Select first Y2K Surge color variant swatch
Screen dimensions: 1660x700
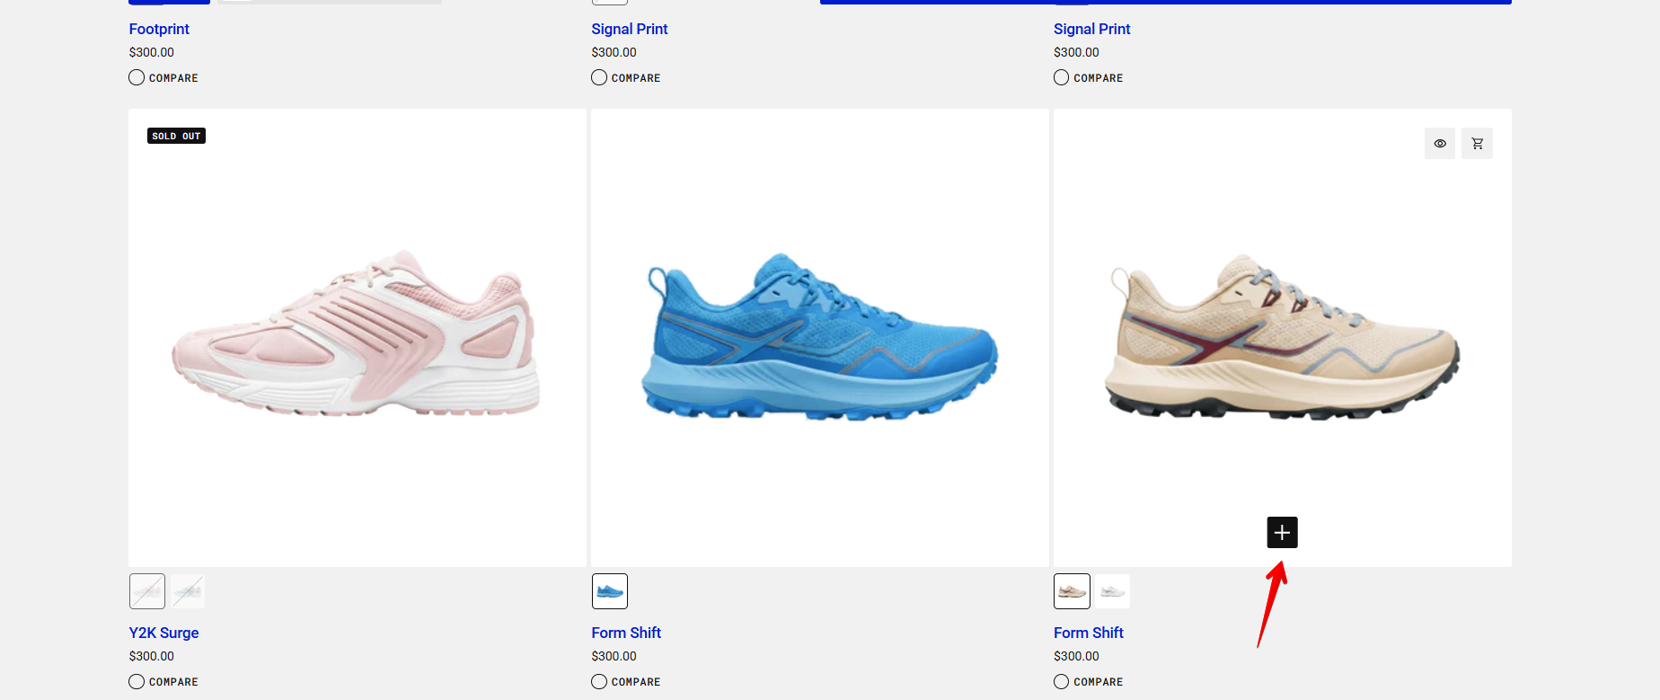pos(147,591)
